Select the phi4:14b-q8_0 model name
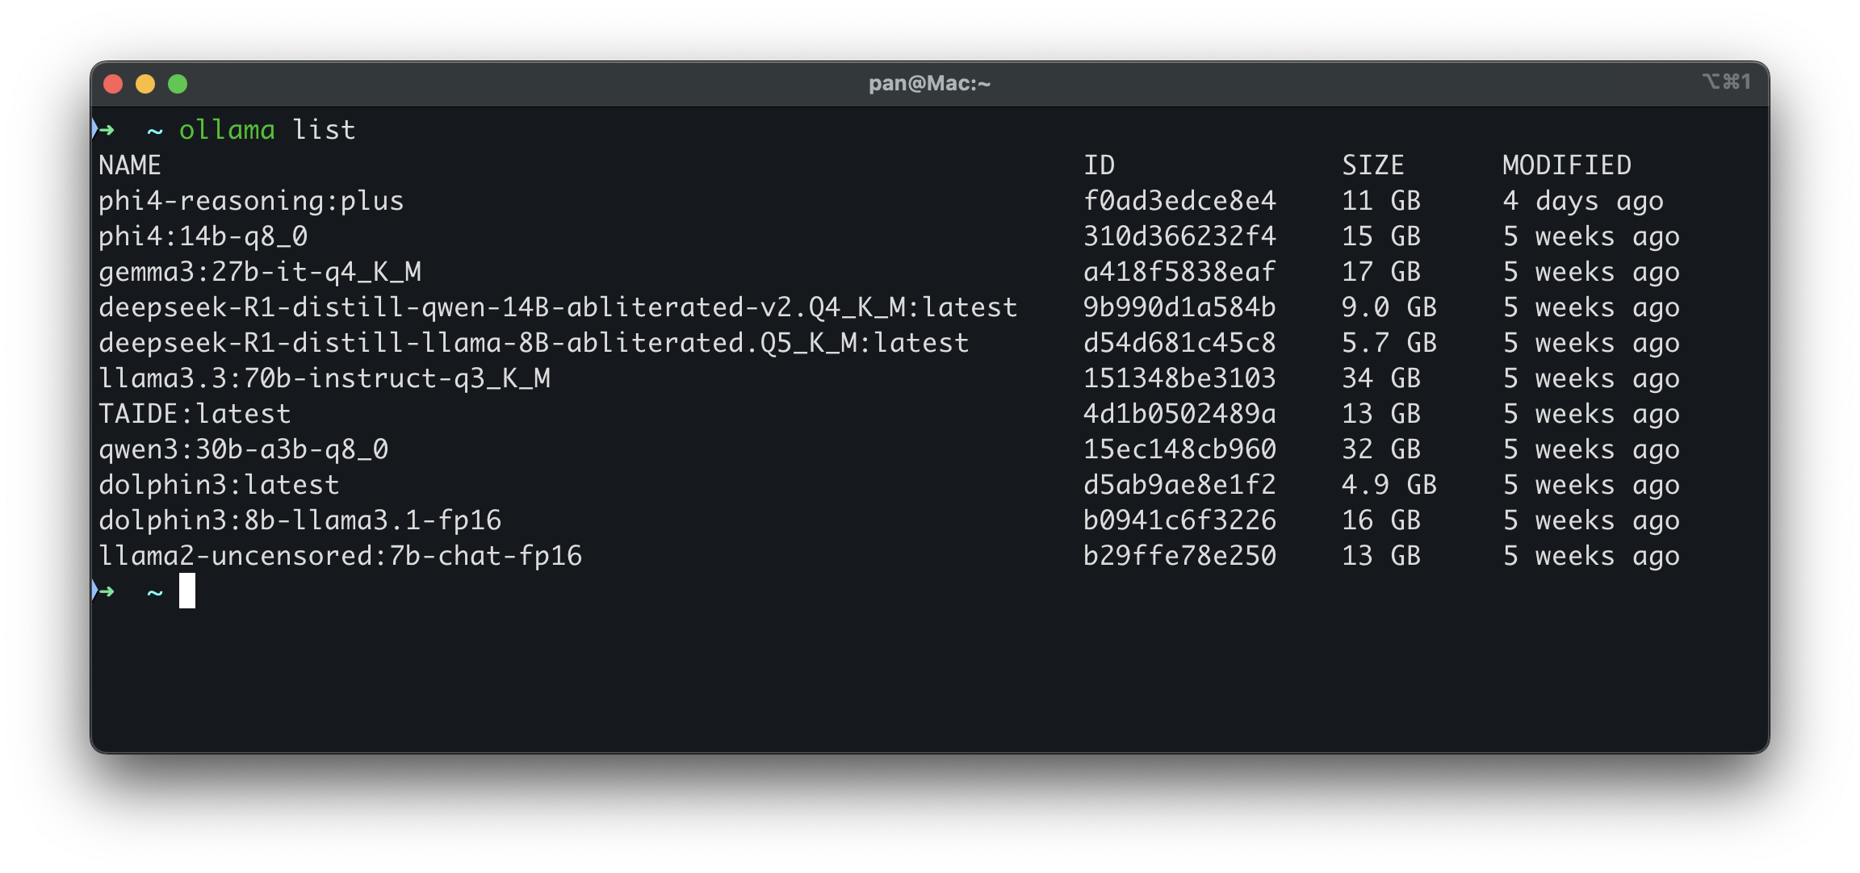 pos(203,236)
